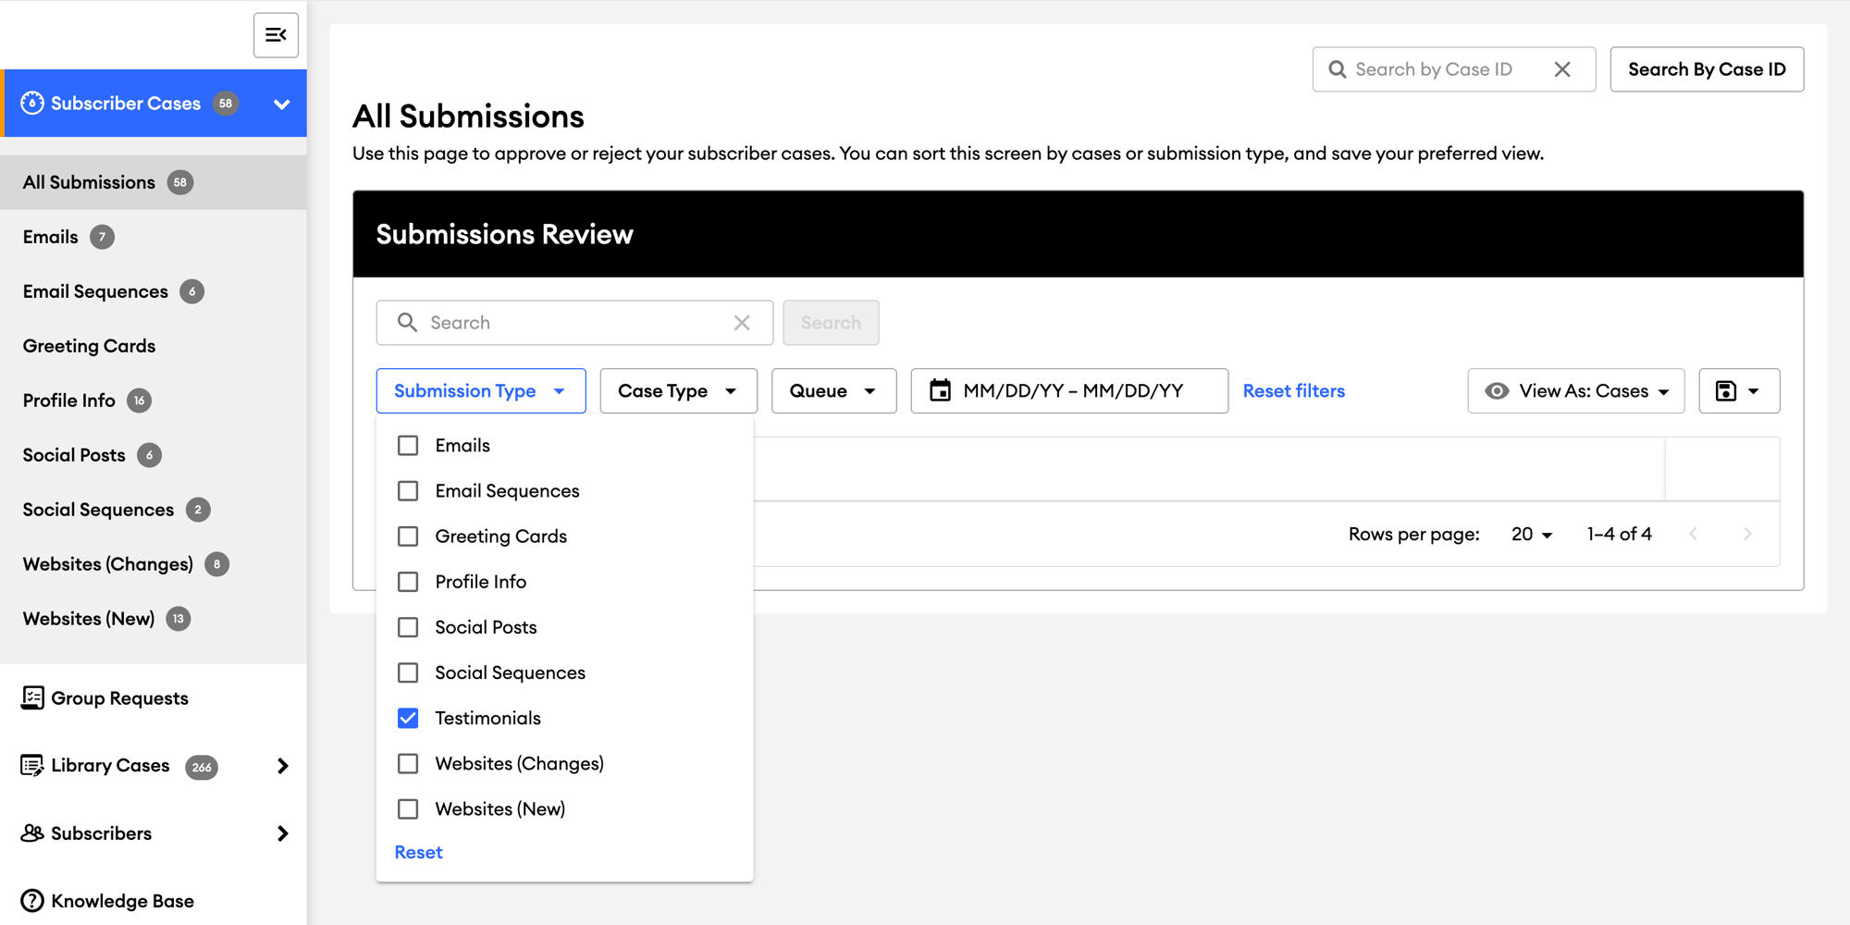Viewport: 1850px width, 925px height.
Task: Click the greyed Search button
Action: (831, 323)
